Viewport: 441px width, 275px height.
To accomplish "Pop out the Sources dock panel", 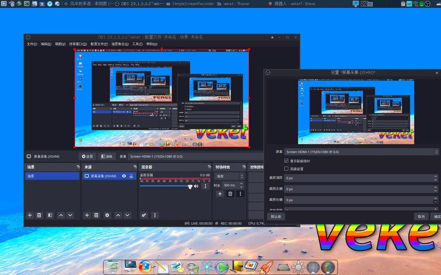I will click(x=135, y=167).
